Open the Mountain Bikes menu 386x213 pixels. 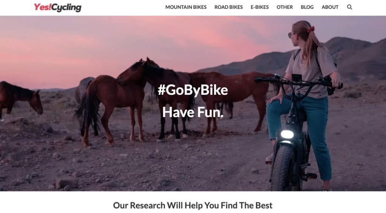click(186, 7)
